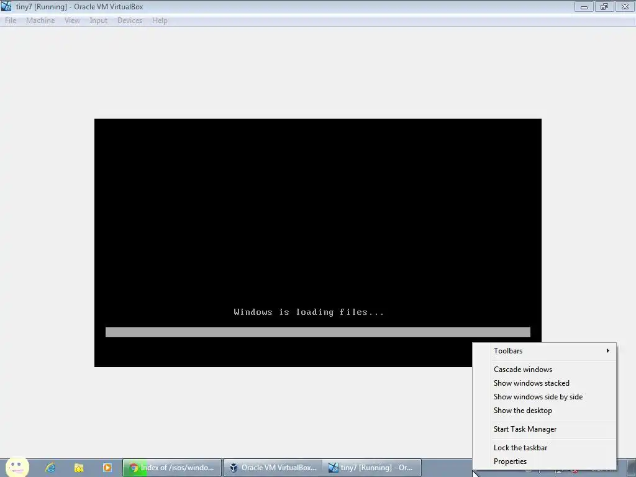
Task: Toggle Lock the taskbar
Action: 544,448
